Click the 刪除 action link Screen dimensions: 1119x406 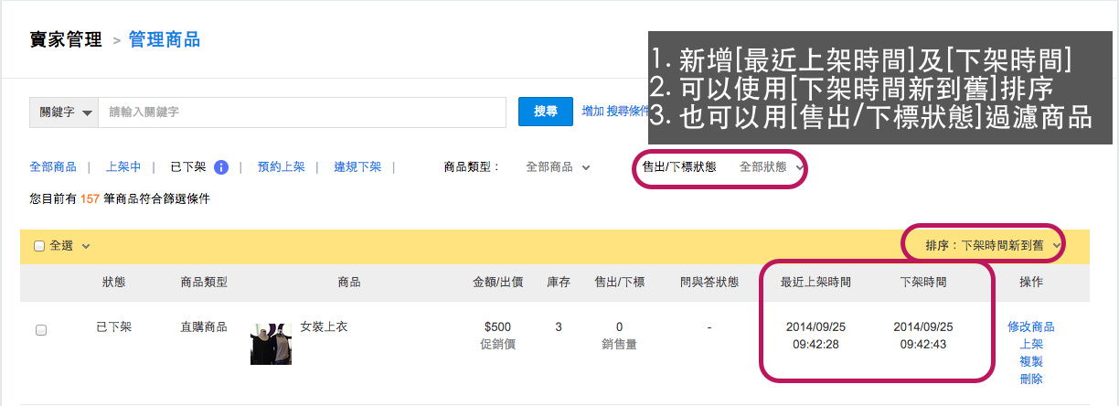[1030, 379]
